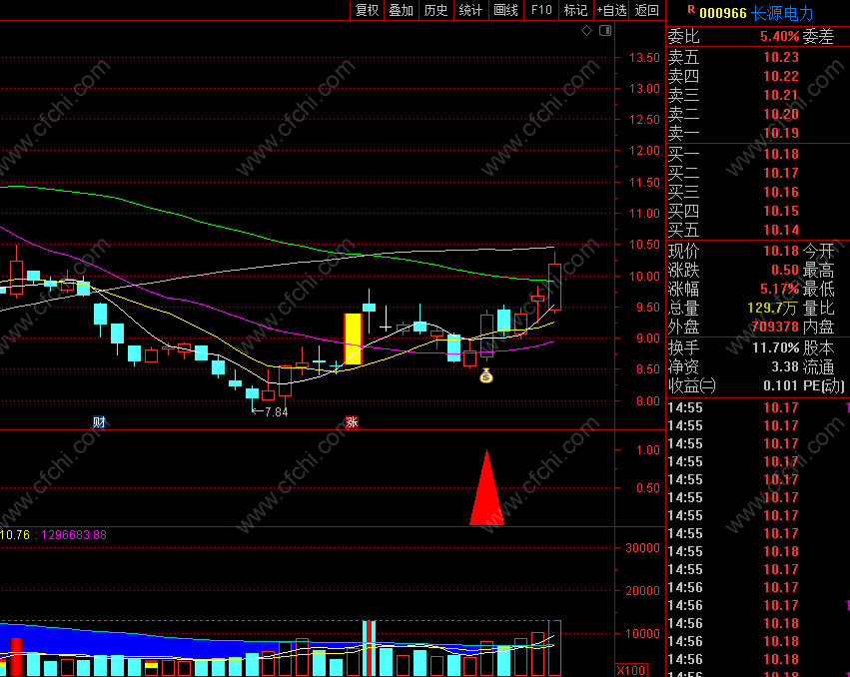
Task: Click the diamond icon above chart
Action: pos(586,30)
